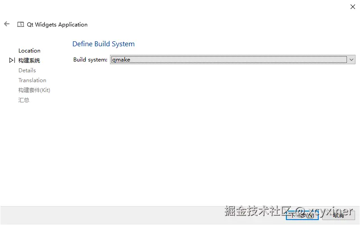Go back using the left arrow

tap(7, 24)
